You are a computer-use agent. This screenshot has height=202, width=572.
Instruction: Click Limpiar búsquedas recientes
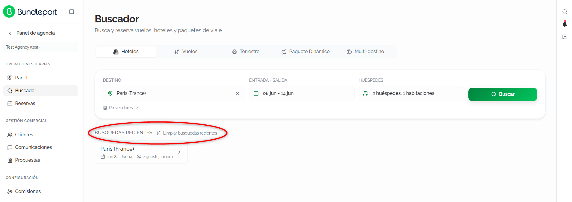pyautogui.click(x=190, y=133)
